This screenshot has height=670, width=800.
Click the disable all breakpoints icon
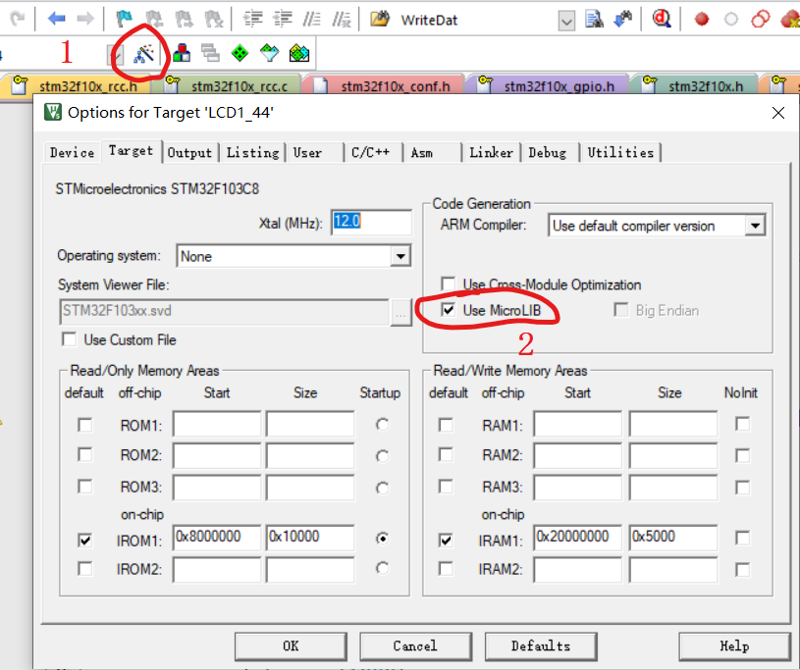coord(760,20)
